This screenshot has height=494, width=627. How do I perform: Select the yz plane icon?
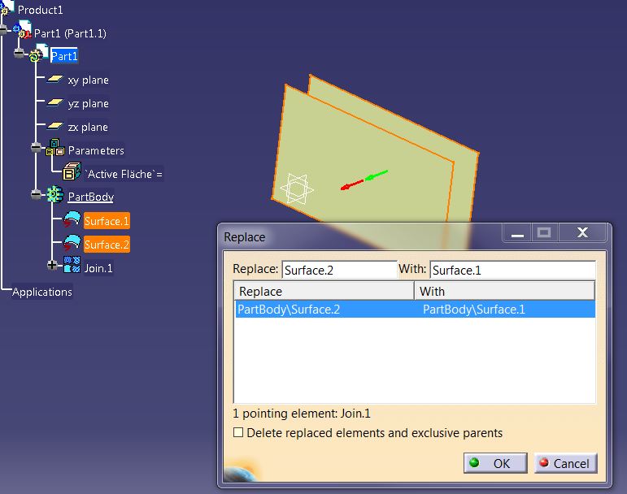[x=54, y=103]
